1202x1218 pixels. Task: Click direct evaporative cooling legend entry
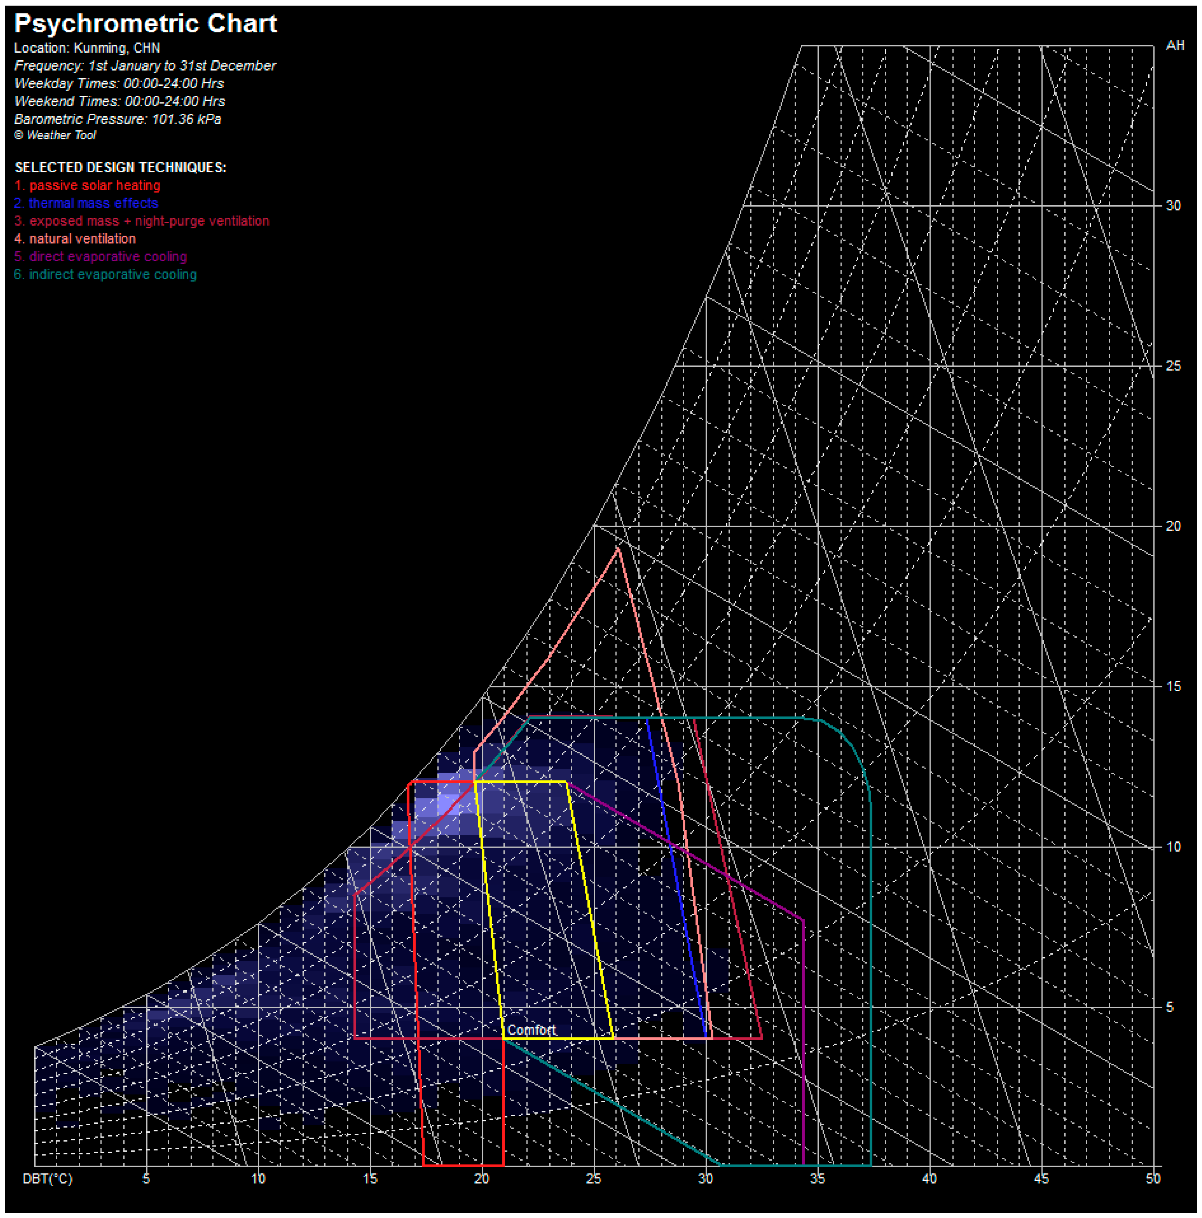[100, 257]
